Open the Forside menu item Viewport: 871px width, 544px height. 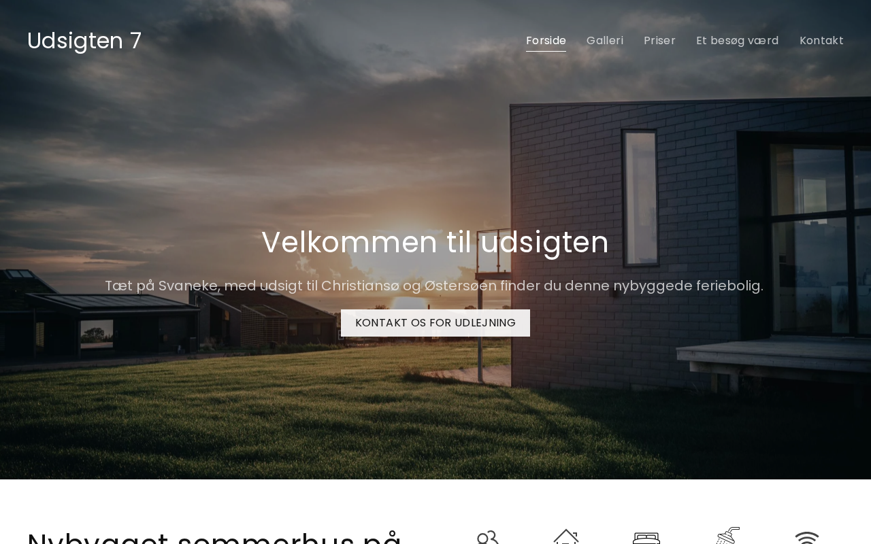point(546,41)
